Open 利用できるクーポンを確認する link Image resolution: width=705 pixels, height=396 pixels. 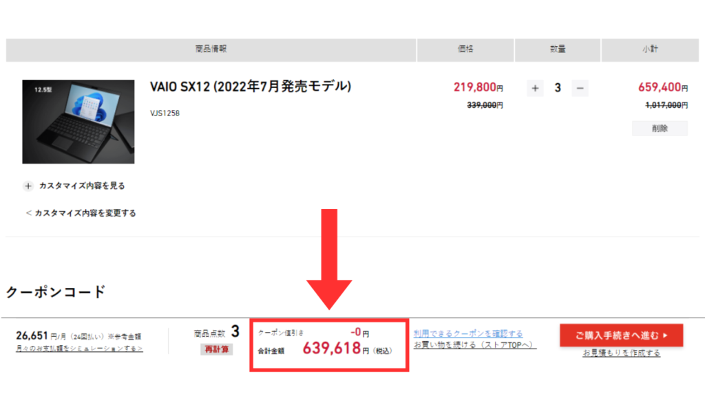(467, 333)
